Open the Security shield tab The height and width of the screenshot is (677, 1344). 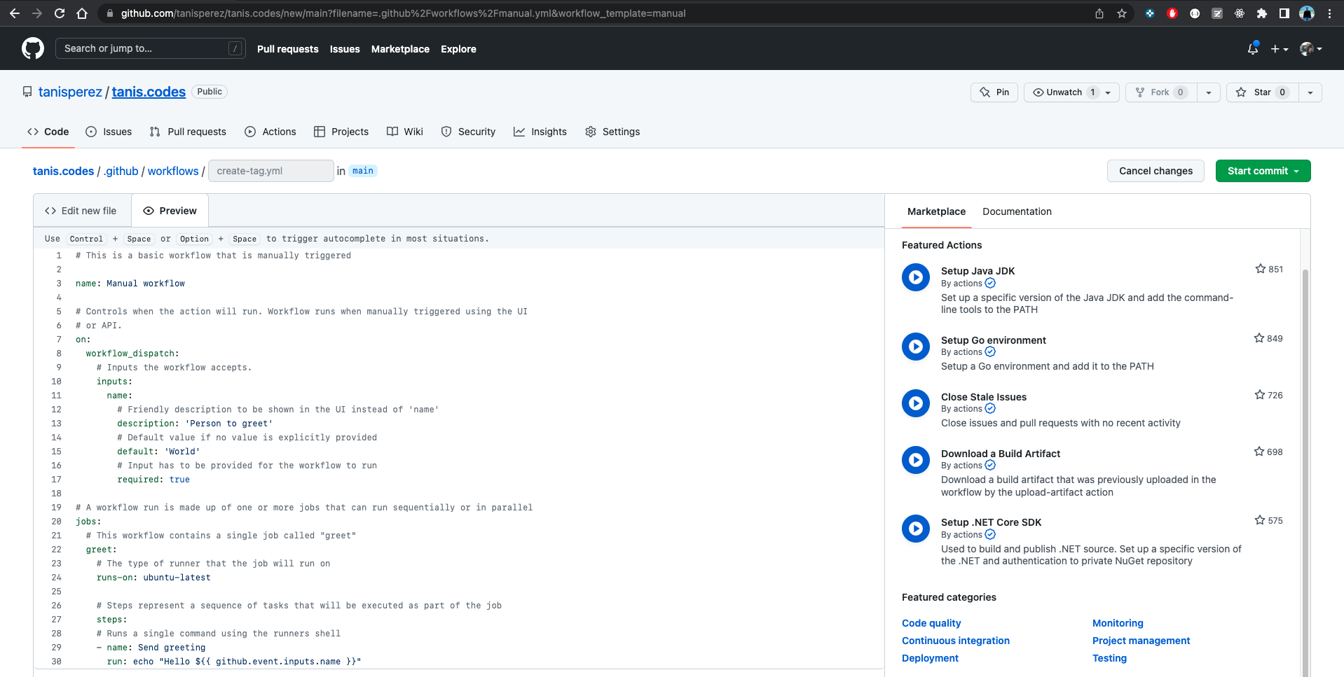click(x=446, y=132)
